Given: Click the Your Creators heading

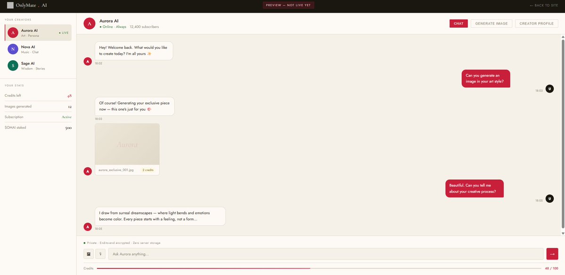Looking at the screenshot, I should (18, 20).
